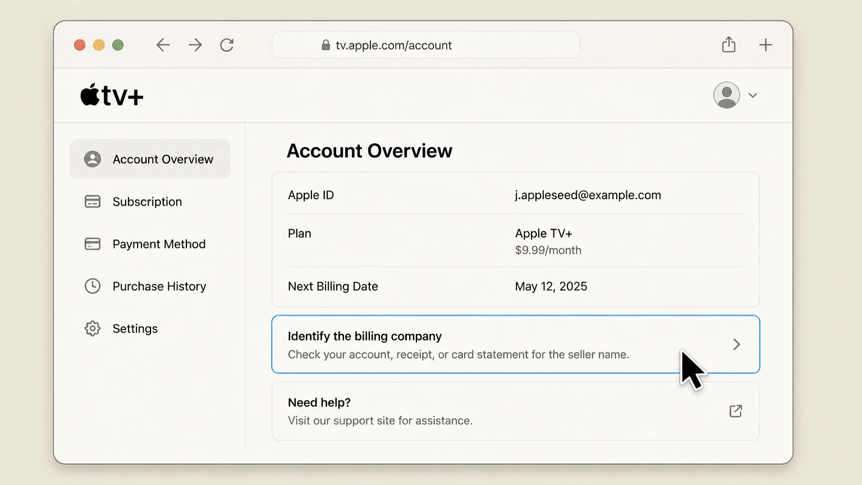
Task: Go back with the browser back arrow
Action: [x=163, y=45]
